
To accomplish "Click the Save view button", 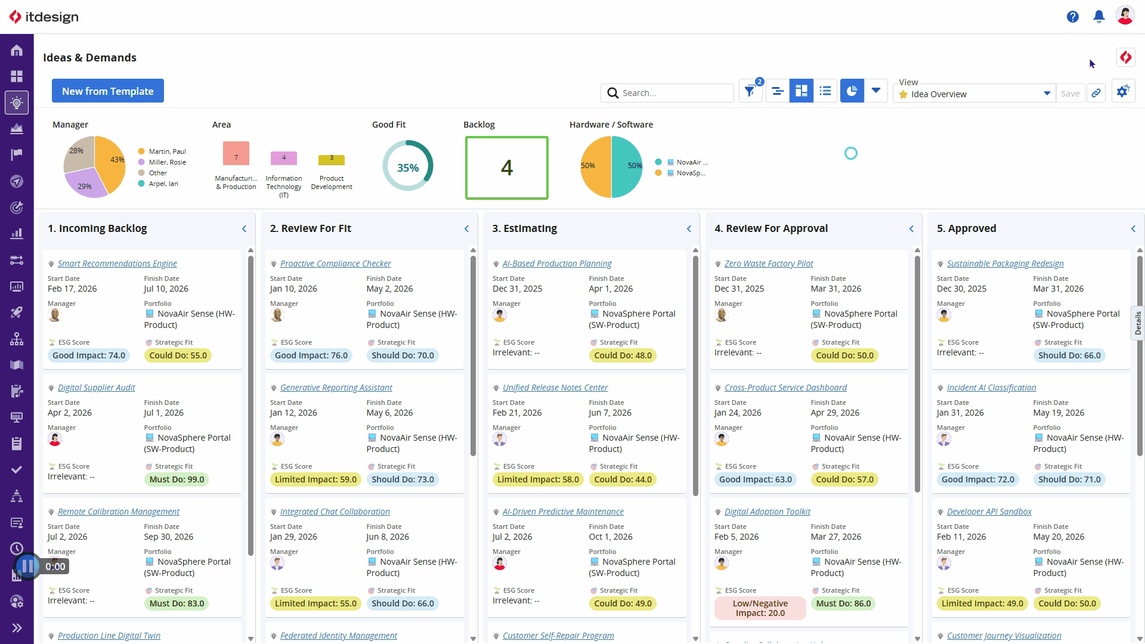I will coord(1070,94).
